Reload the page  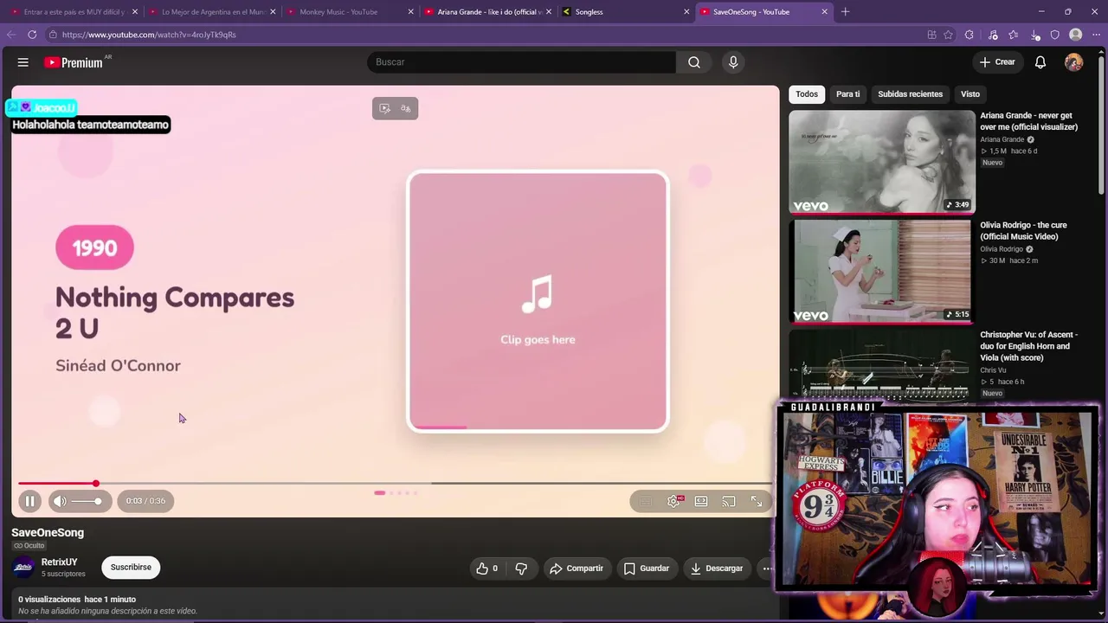click(x=32, y=35)
